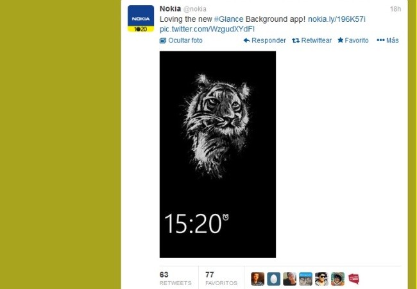View the 77 favoritos list
This screenshot has height=289, width=417.
point(221,278)
